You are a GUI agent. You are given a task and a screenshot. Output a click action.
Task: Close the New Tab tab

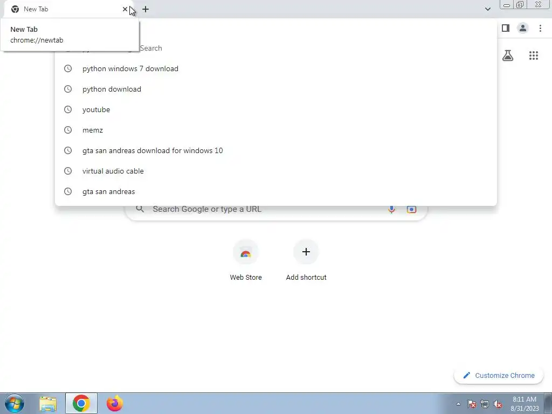tap(125, 9)
